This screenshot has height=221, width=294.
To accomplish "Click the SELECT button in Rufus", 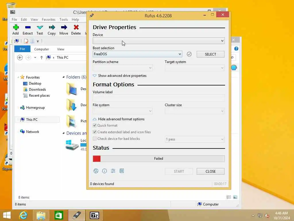I will pos(210,54).
